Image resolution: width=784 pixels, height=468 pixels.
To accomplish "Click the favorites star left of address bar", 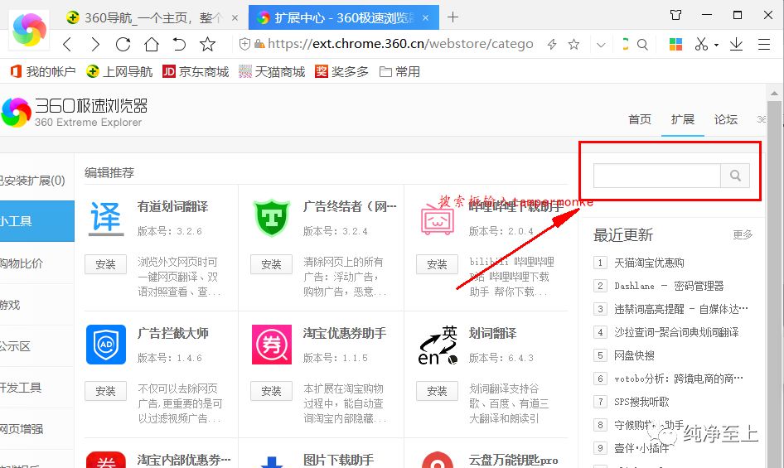I will [207, 45].
